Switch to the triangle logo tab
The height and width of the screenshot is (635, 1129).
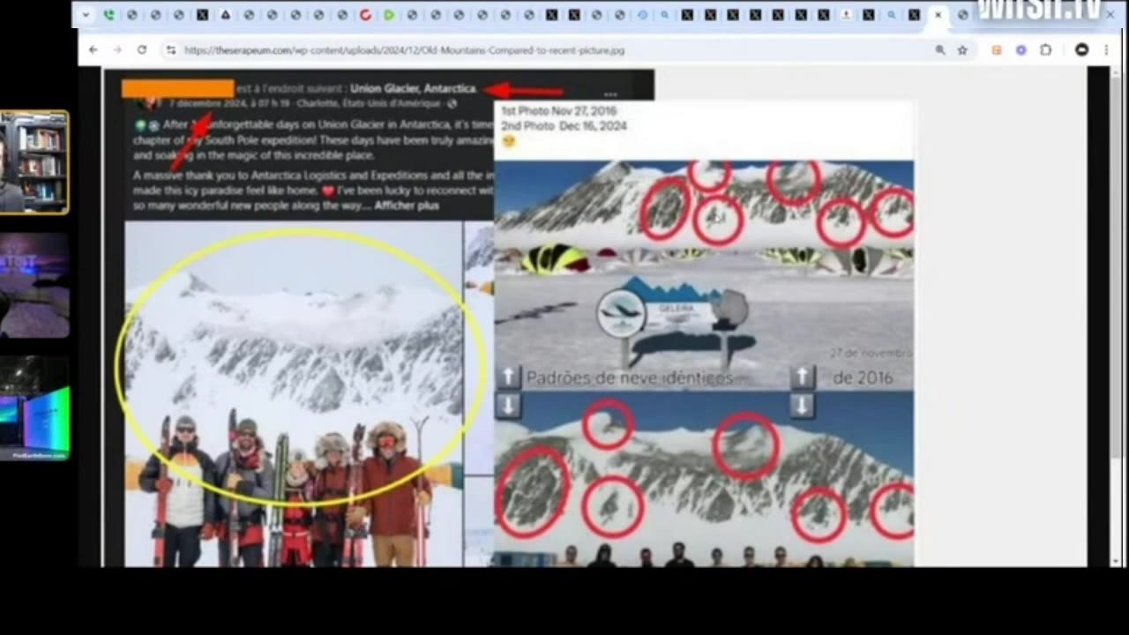[x=225, y=15]
